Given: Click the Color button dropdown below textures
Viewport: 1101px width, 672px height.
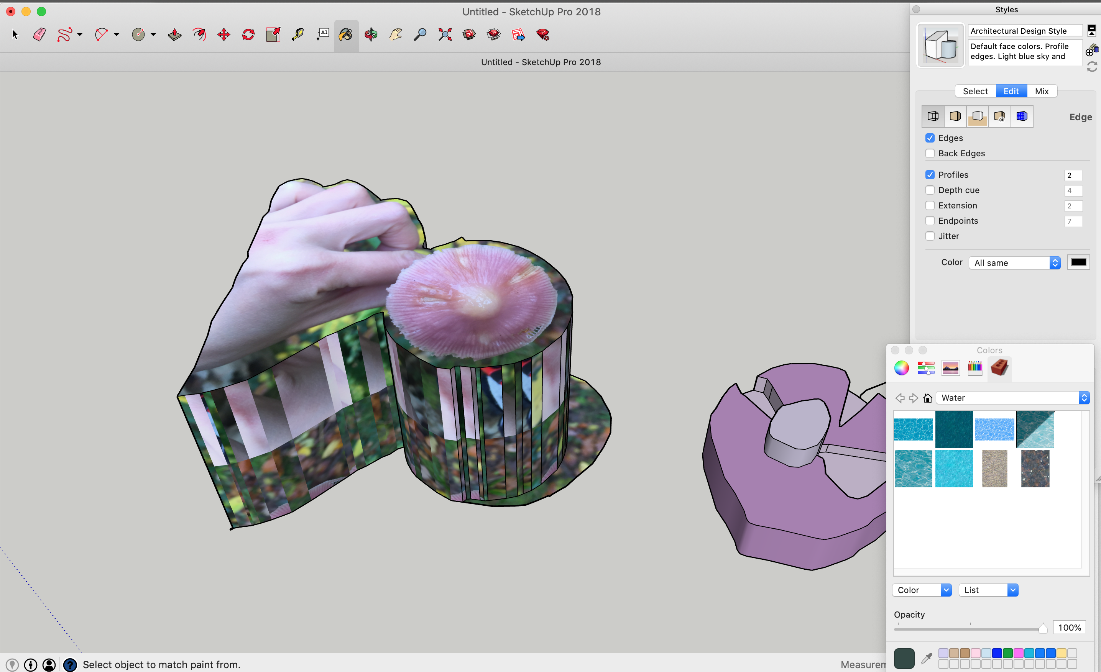Looking at the screenshot, I should pyautogui.click(x=921, y=590).
